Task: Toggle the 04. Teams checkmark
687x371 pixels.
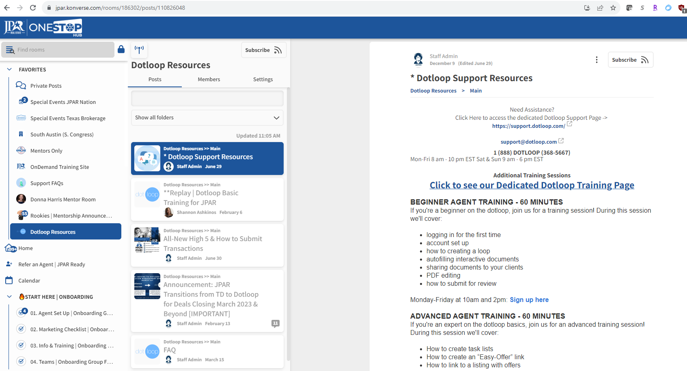Action: click(x=21, y=361)
